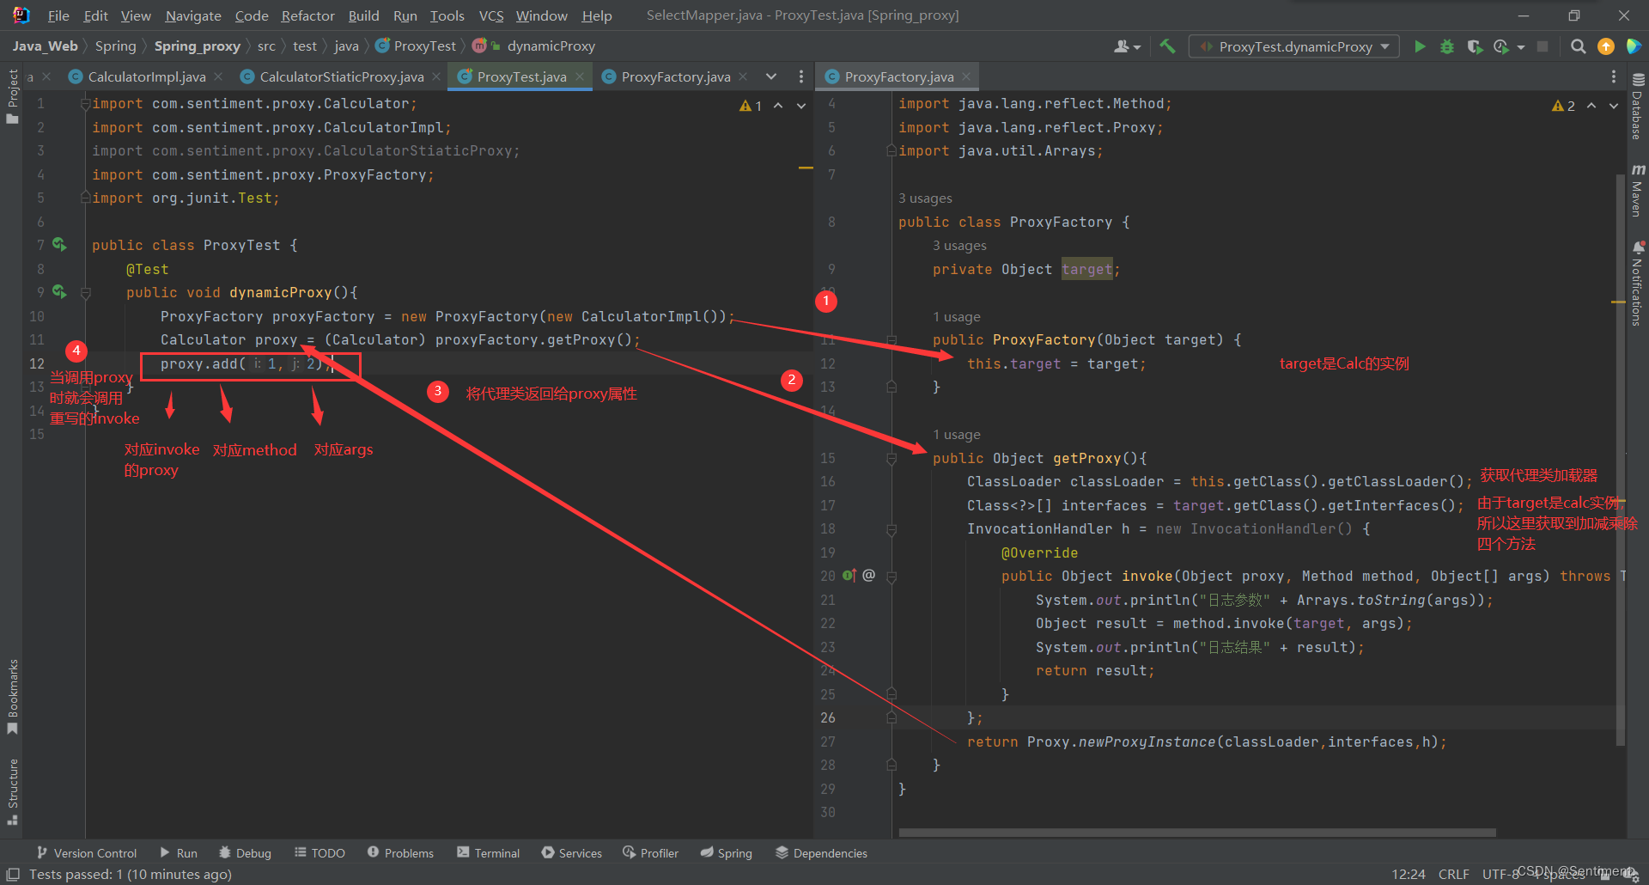
Task: Open the TODO tool window
Action: [319, 852]
